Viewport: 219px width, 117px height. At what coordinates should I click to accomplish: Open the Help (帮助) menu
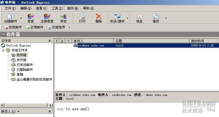89,8
